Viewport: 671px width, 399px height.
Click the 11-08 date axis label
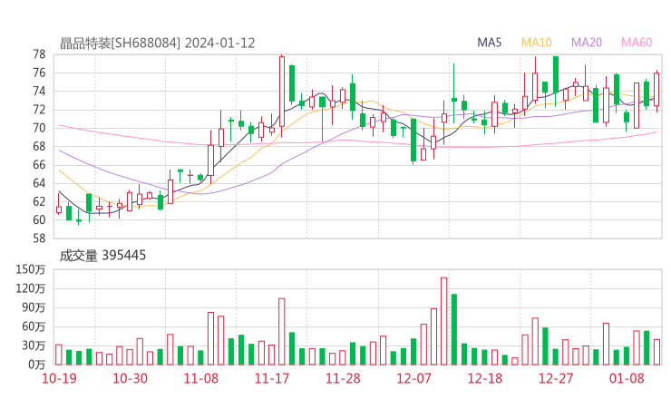pyautogui.click(x=201, y=378)
